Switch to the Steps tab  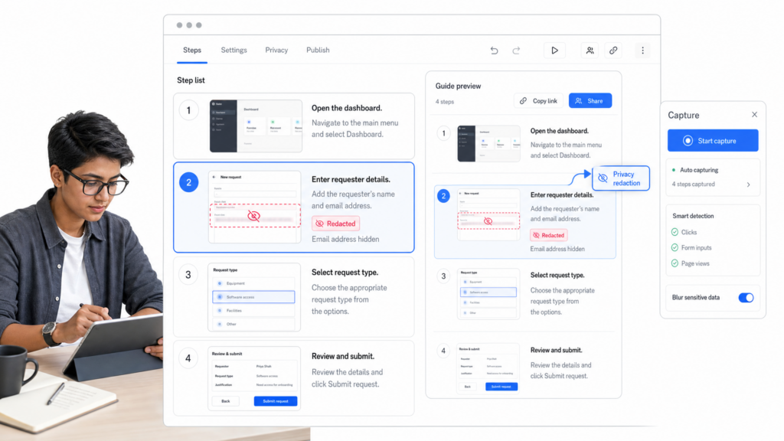192,50
